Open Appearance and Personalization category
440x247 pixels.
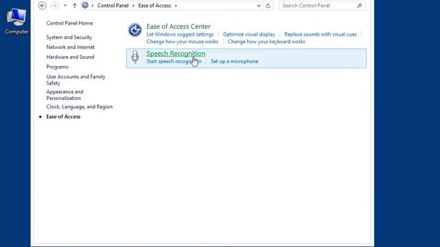(x=65, y=95)
